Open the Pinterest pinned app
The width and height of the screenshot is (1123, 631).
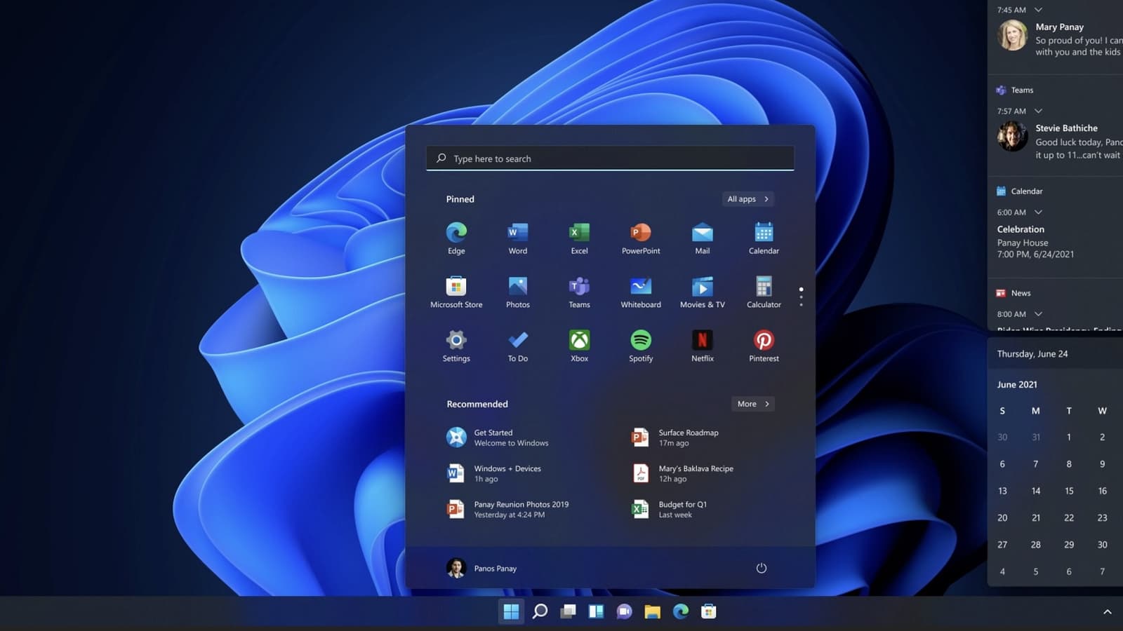[x=764, y=346]
